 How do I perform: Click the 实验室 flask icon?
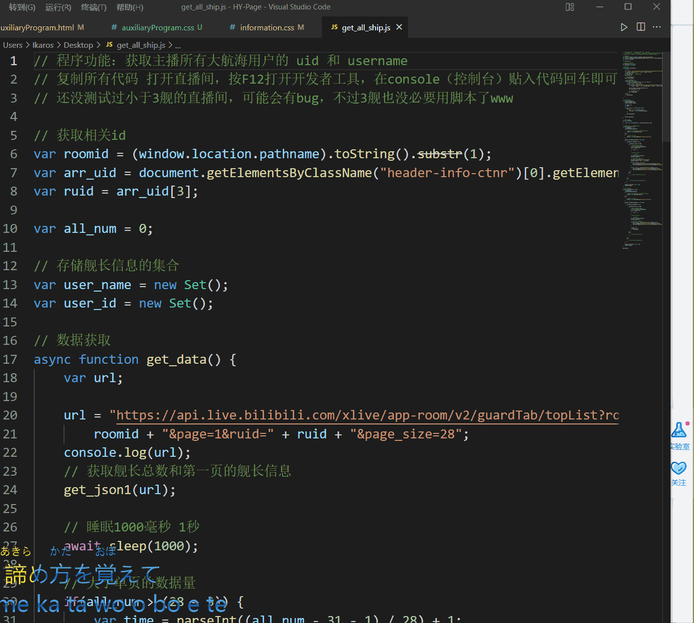679,430
